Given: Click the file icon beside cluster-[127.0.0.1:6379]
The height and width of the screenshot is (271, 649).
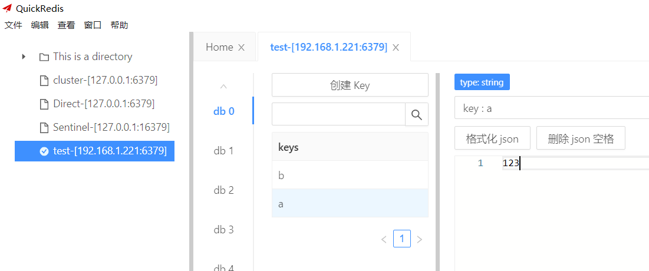Looking at the screenshot, I should (x=44, y=81).
